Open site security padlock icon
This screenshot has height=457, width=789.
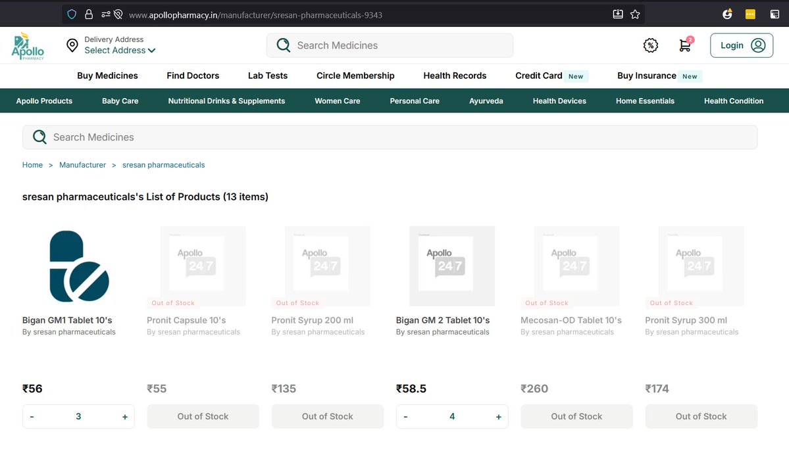tap(89, 14)
